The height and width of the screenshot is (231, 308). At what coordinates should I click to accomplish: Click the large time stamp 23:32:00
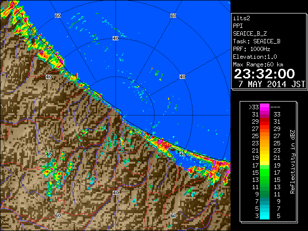[264, 74]
